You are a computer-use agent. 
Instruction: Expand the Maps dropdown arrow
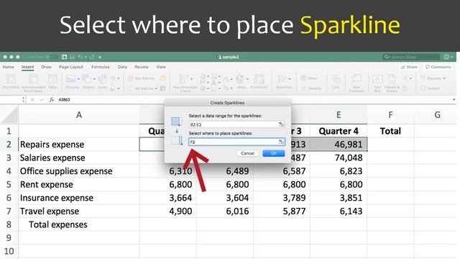247,78
